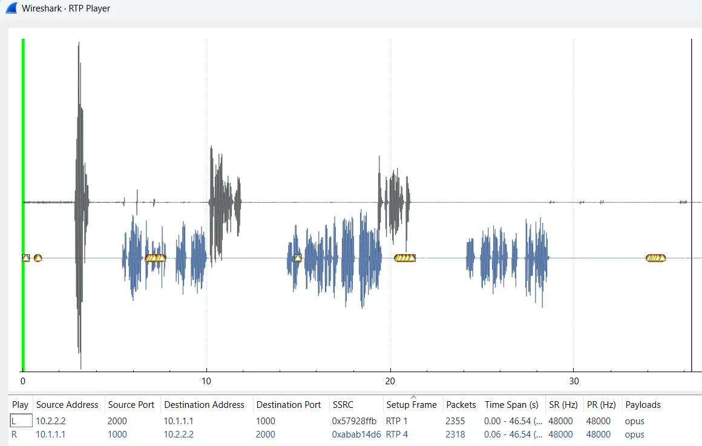Click the square marker at the waveform start

pos(25,258)
